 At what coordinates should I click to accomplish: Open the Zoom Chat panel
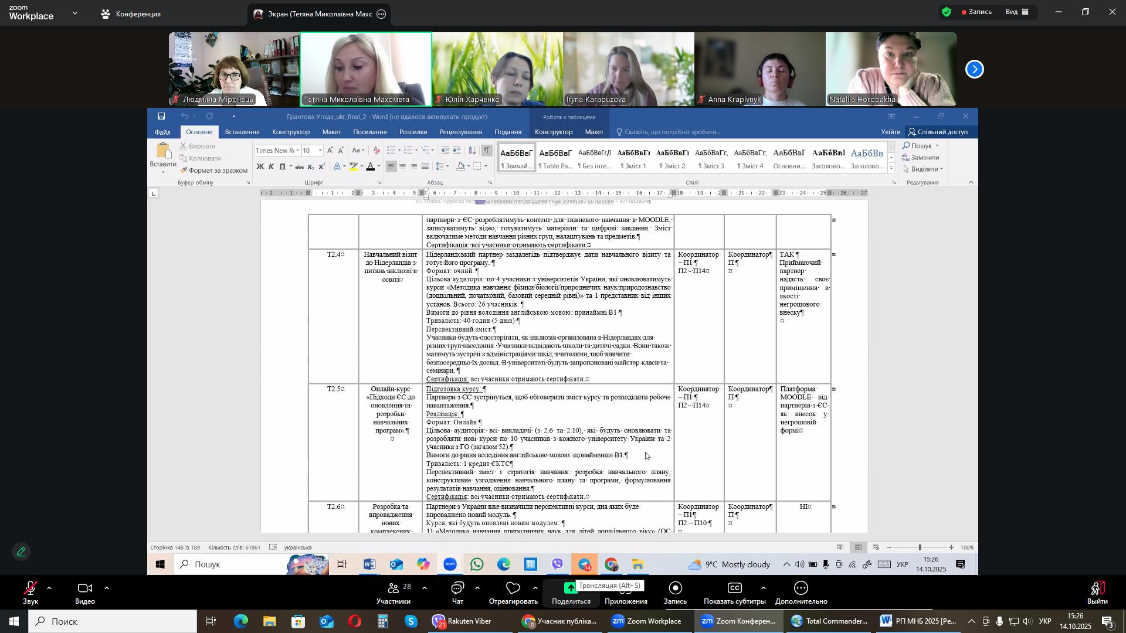pos(457,588)
